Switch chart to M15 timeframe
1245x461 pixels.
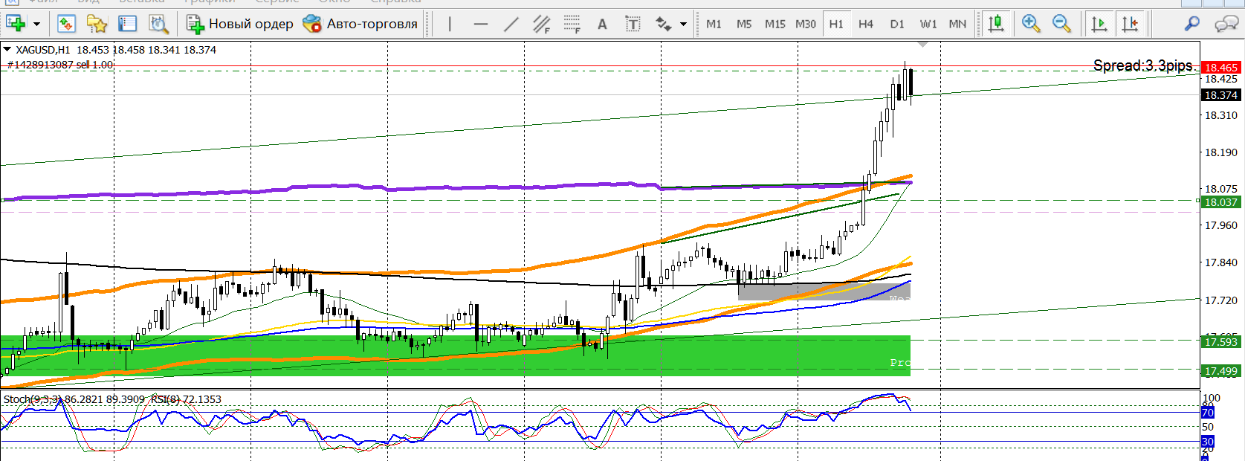775,24
